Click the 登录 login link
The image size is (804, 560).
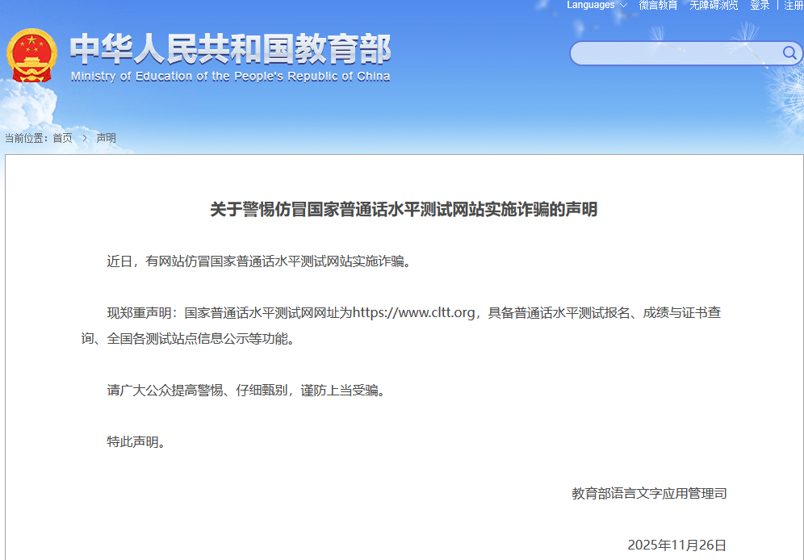point(760,6)
